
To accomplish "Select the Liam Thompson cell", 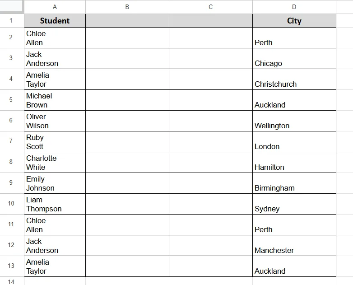I will click(x=55, y=204).
